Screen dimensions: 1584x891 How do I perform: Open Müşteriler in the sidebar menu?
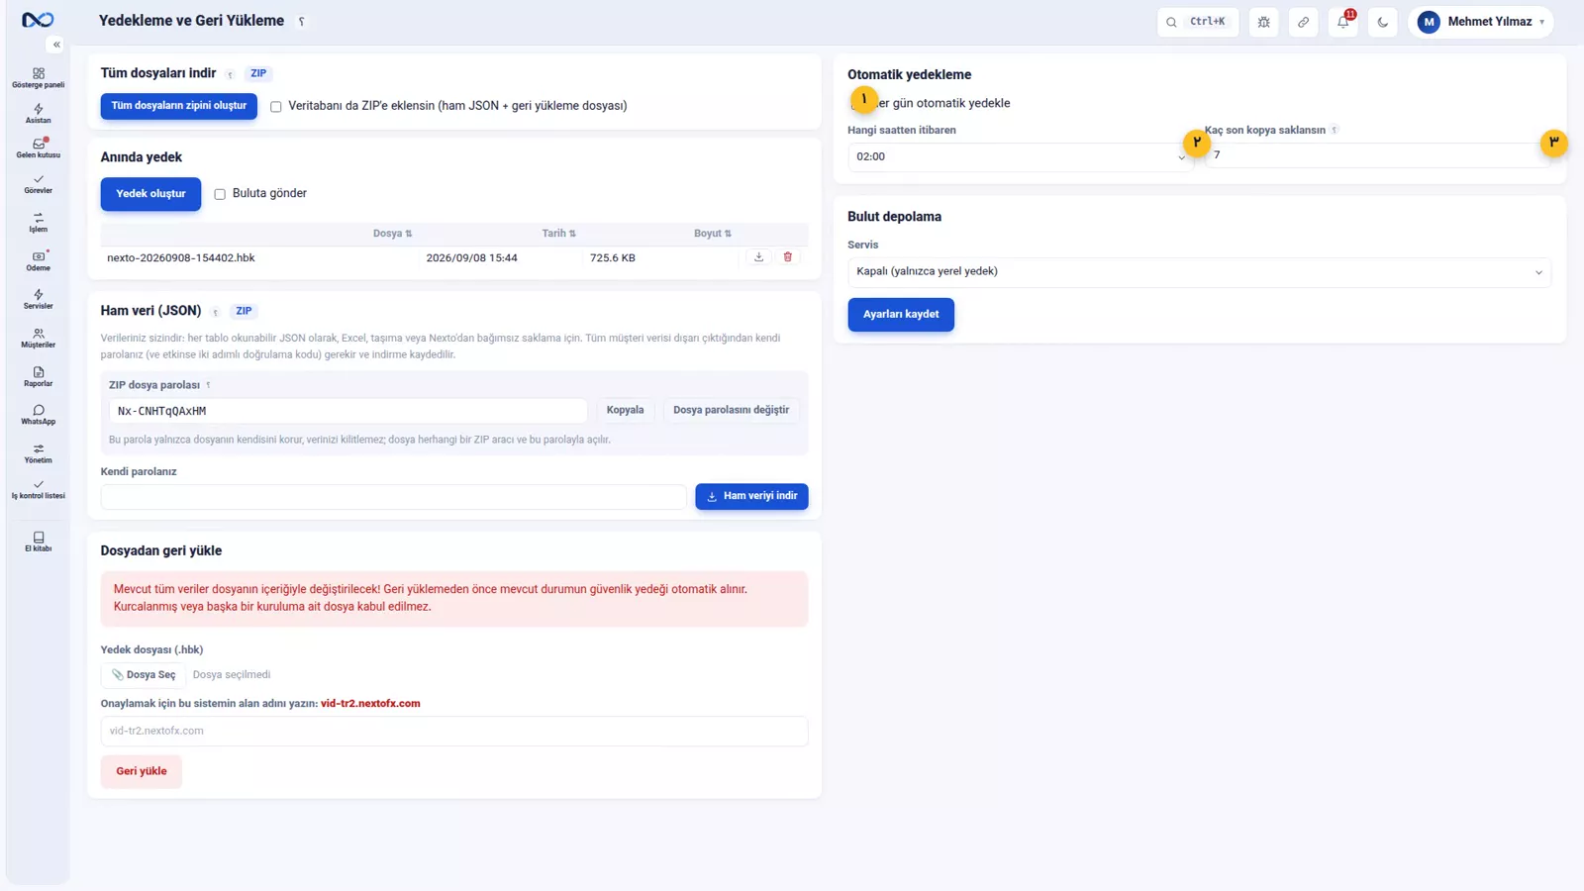click(39, 338)
